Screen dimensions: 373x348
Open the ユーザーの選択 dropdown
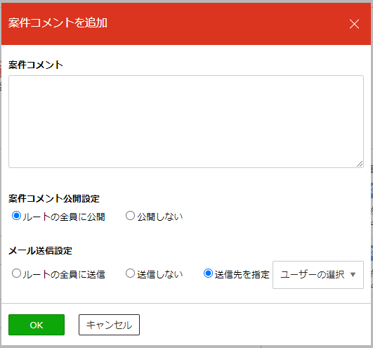[318, 275]
